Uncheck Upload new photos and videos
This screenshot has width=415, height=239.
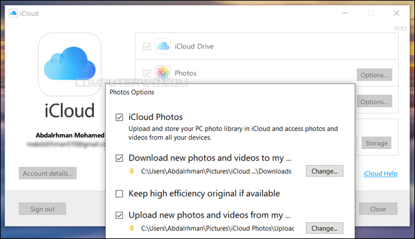(119, 215)
